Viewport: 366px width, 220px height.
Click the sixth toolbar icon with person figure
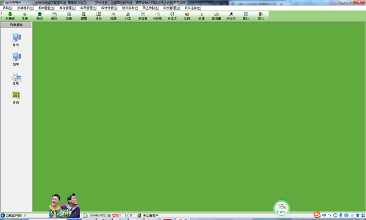pos(84,16)
